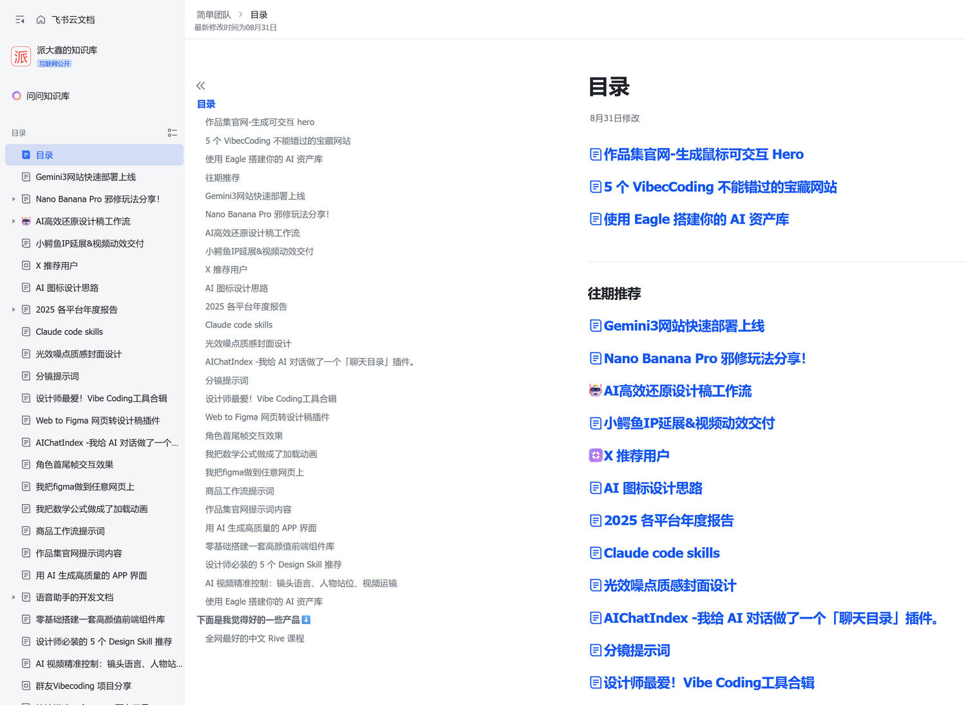Click 简单团队 in the breadcrumb

point(214,15)
